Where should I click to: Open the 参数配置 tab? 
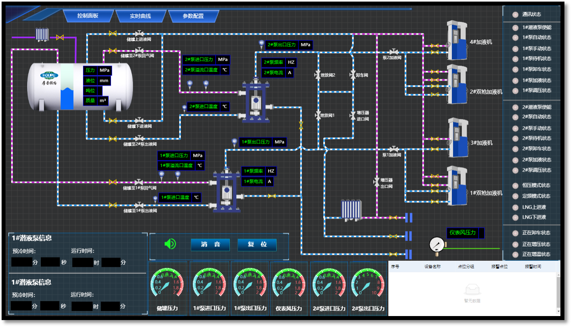(x=193, y=16)
